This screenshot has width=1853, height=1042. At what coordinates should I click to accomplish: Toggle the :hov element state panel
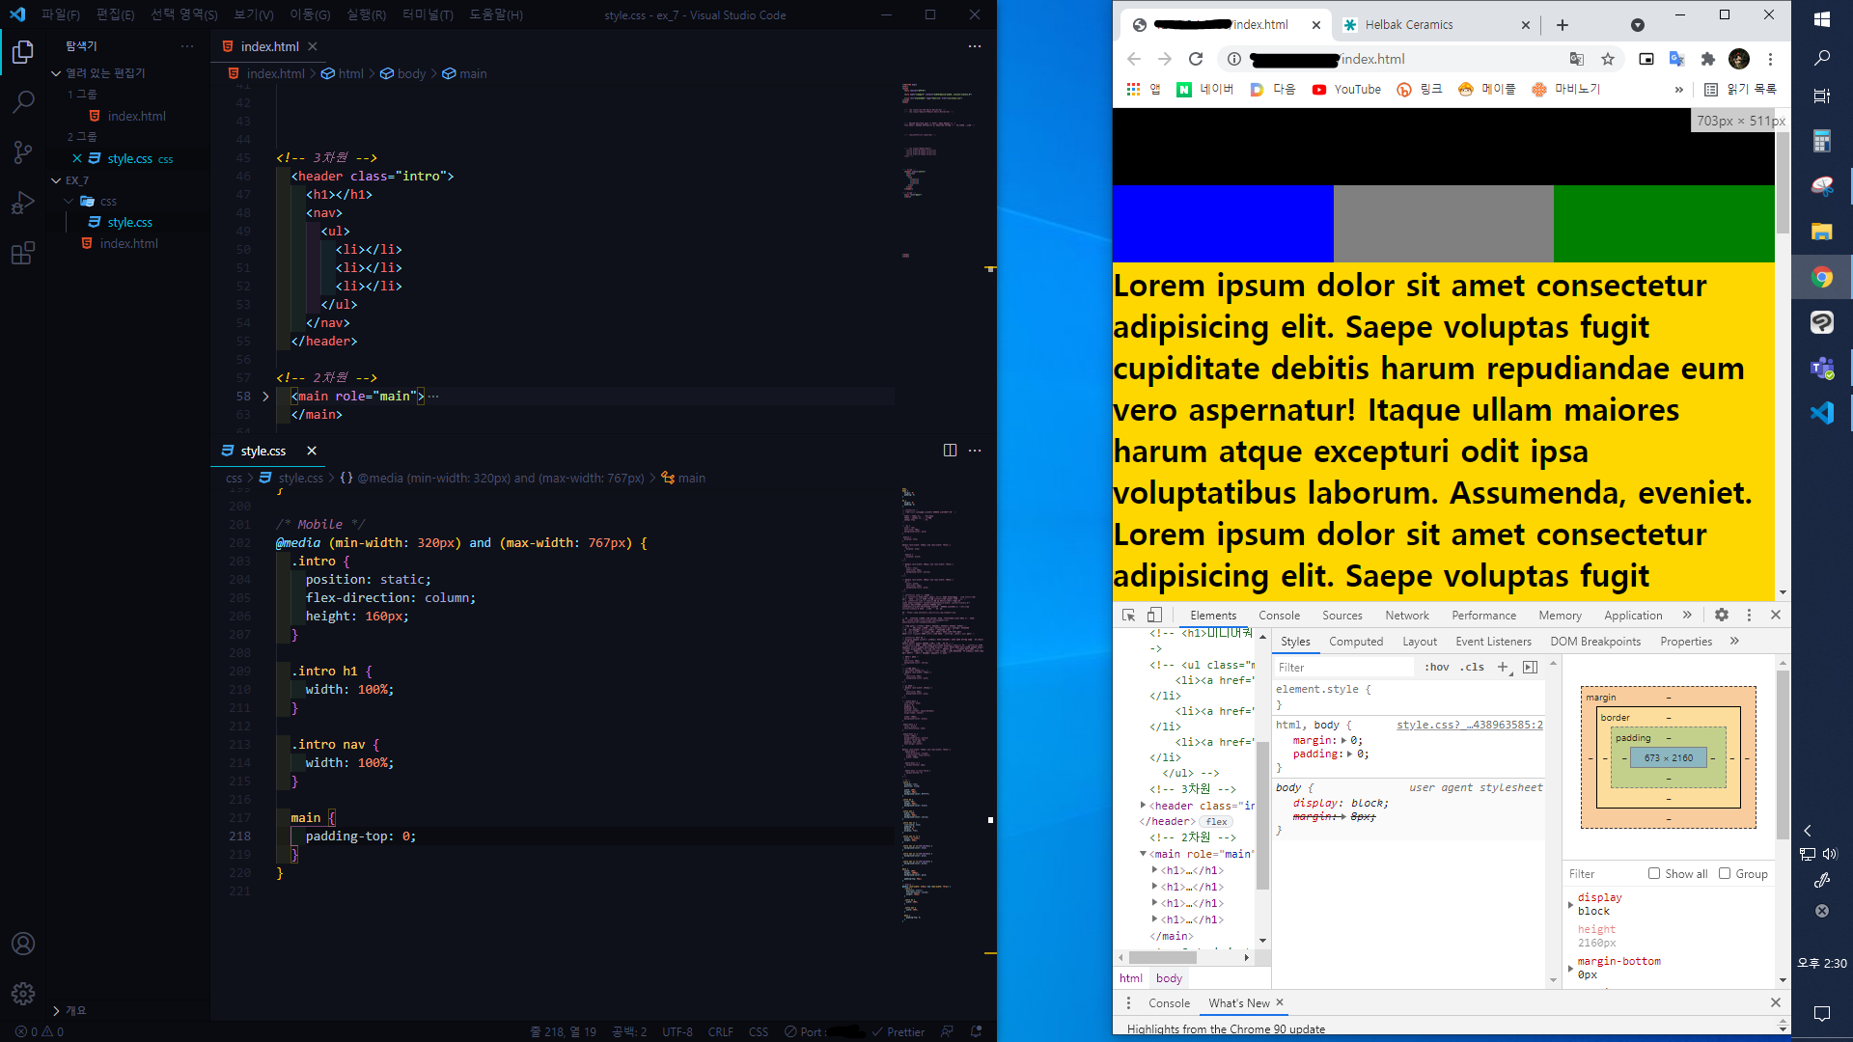pos(1436,668)
